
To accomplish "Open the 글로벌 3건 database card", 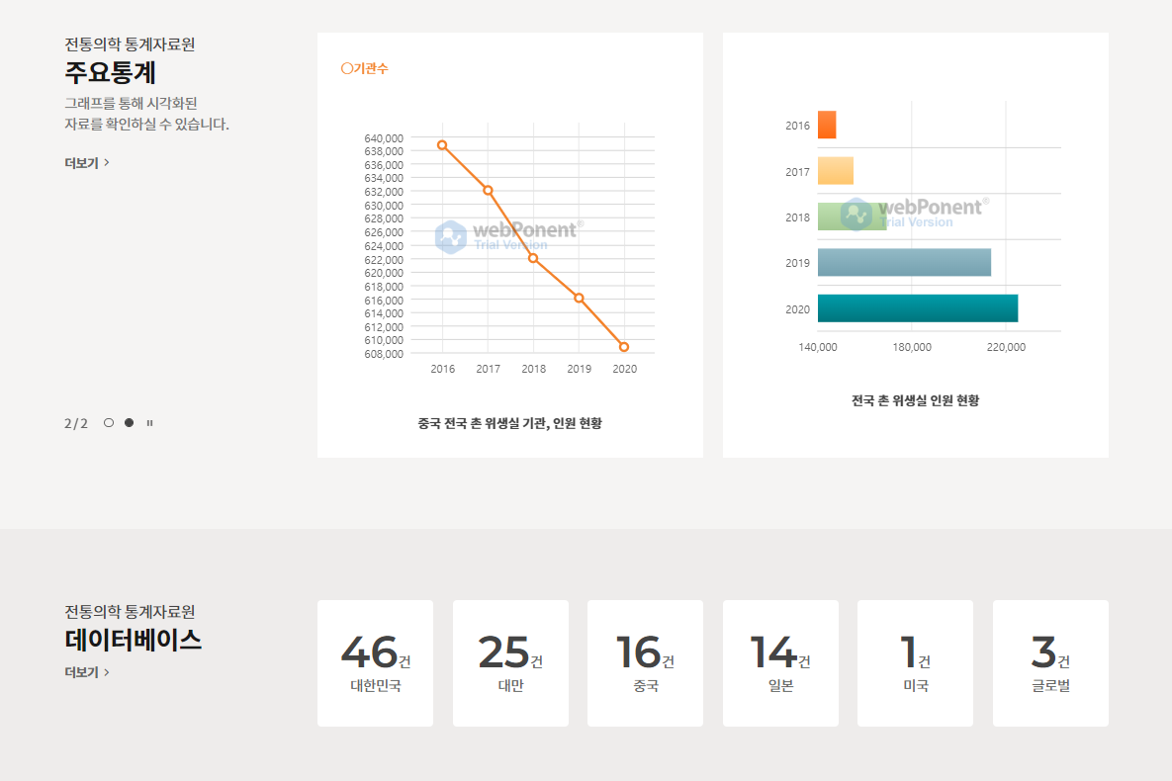I will click(1050, 663).
